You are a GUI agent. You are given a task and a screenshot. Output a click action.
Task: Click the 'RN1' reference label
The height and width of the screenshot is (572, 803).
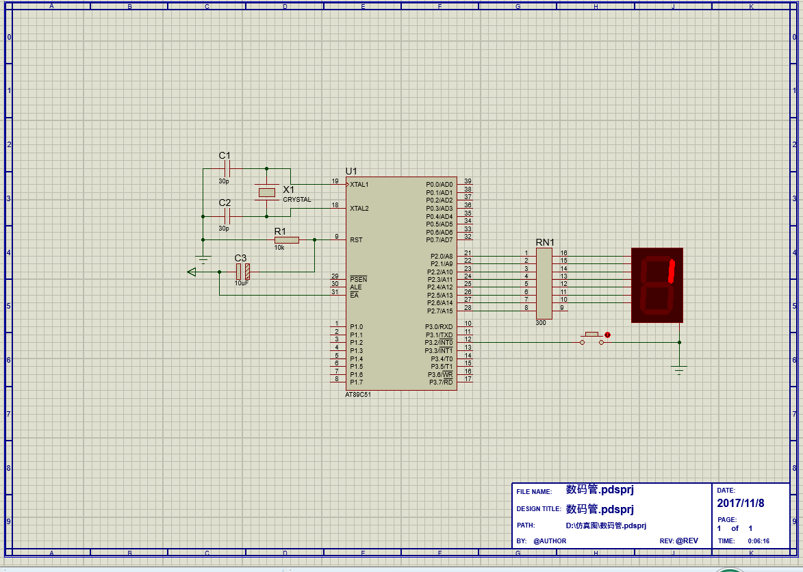click(545, 242)
